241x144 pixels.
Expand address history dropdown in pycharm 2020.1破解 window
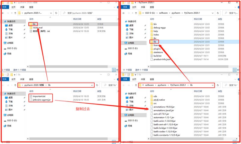click(x=51, y=13)
